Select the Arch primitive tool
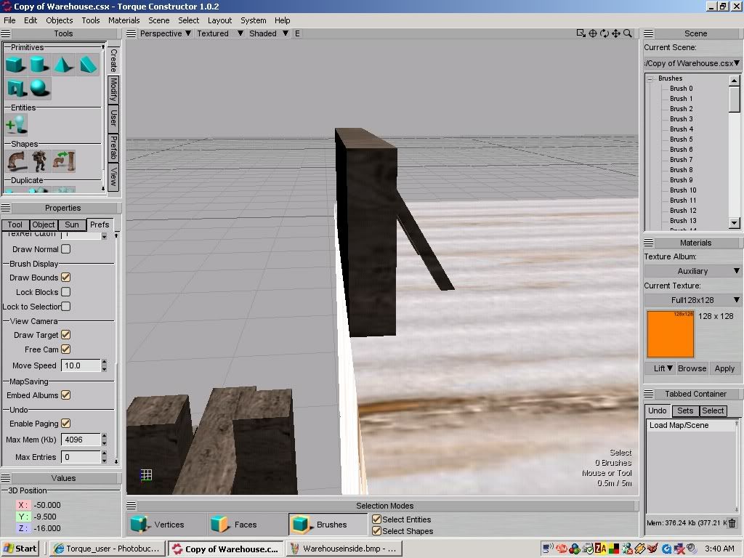 click(15, 88)
